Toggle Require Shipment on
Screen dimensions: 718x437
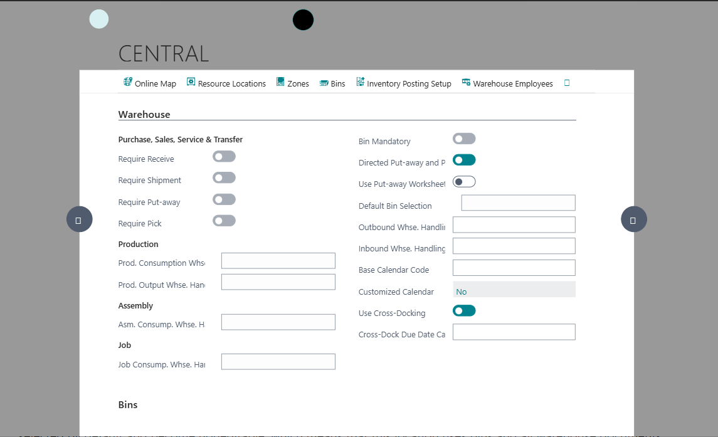pos(224,178)
